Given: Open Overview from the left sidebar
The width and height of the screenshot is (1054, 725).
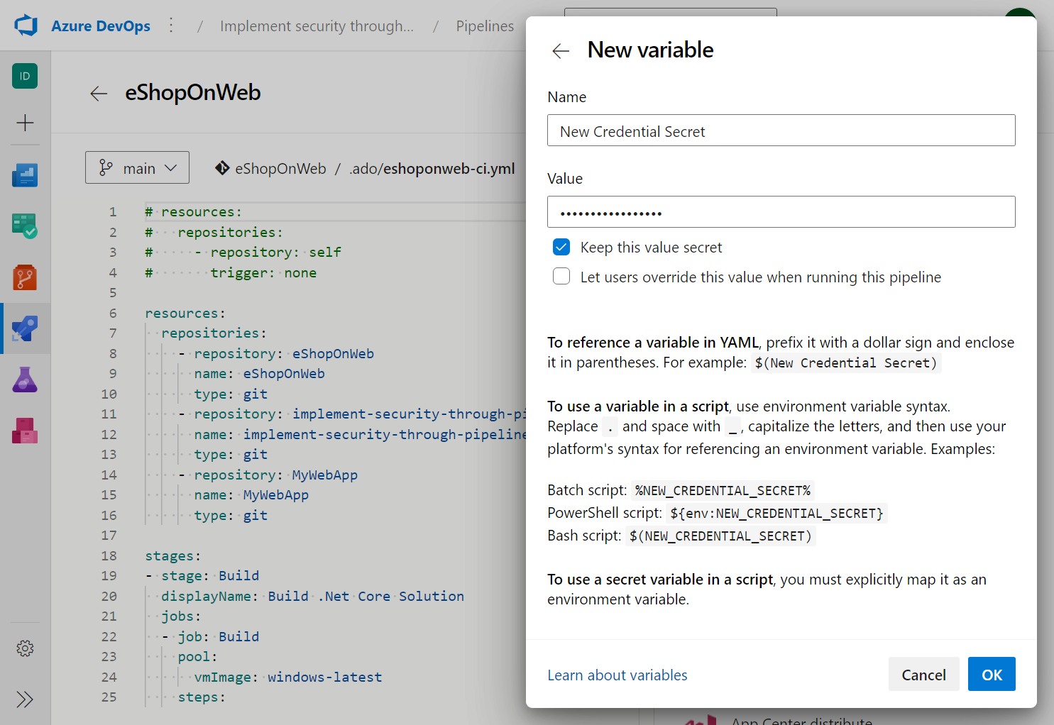Looking at the screenshot, I should pyautogui.click(x=25, y=175).
